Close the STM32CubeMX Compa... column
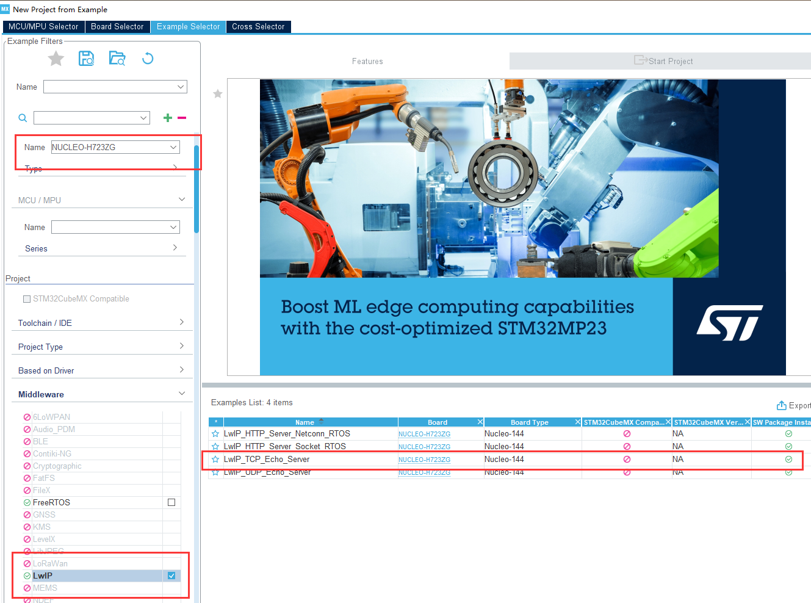The width and height of the screenshot is (811, 603). pyautogui.click(x=668, y=422)
